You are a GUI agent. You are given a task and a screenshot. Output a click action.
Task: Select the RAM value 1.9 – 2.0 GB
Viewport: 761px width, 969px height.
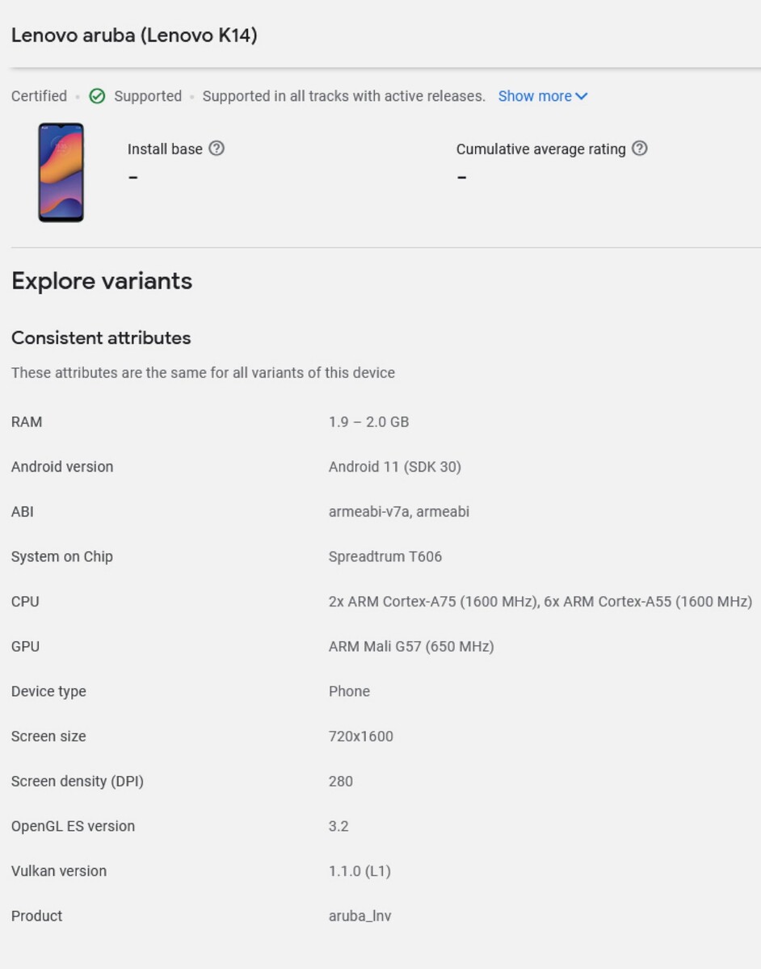pyautogui.click(x=368, y=422)
